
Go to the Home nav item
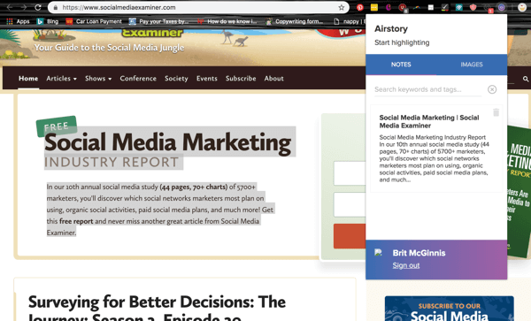pyautogui.click(x=28, y=78)
